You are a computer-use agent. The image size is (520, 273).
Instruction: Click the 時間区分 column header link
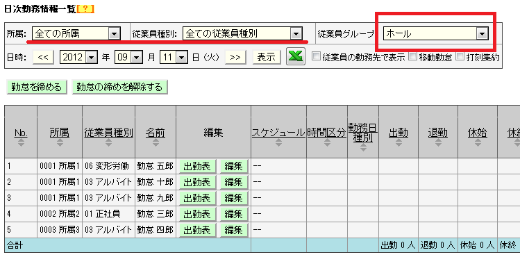pyautogui.click(x=327, y=133)
